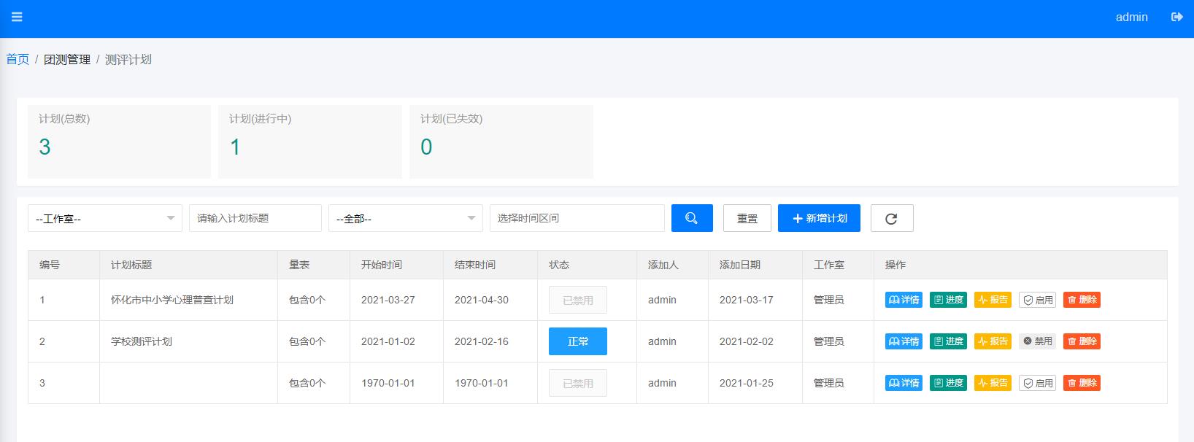1194x442 pixels.
Task: Click the 计划(总数) card
Action: pos(119,141)
